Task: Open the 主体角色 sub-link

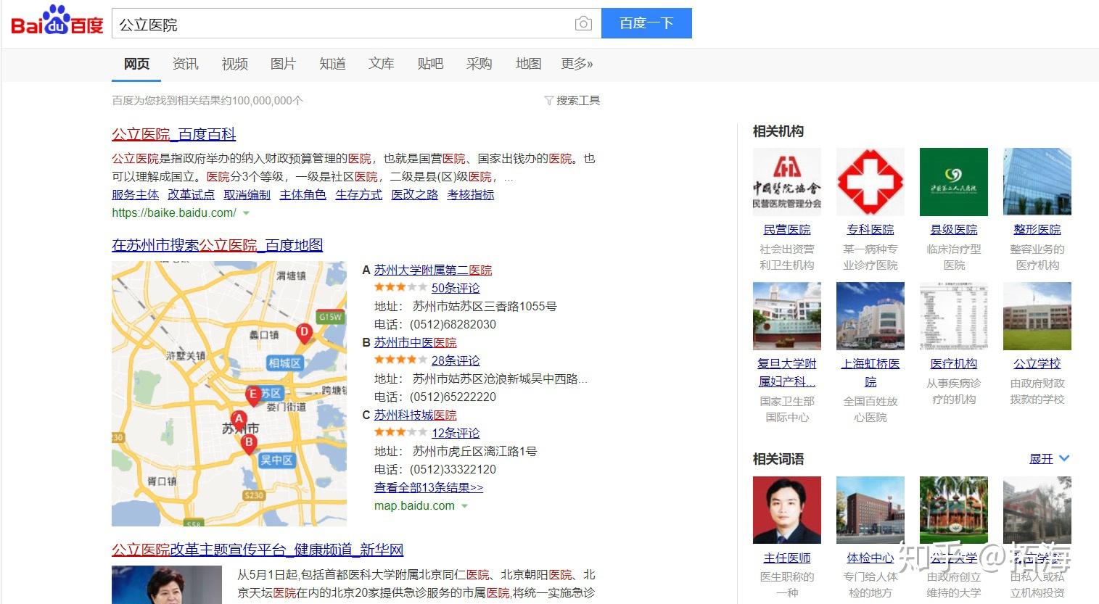Action: point(302,194)
